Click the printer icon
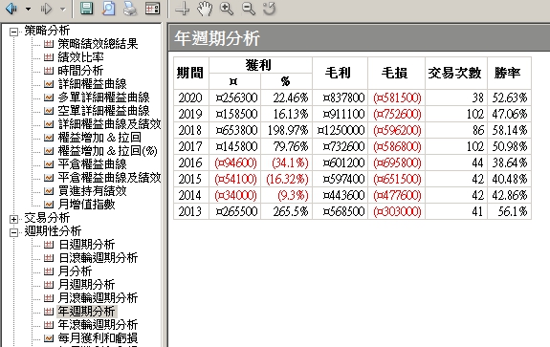 tap(130, 9)
